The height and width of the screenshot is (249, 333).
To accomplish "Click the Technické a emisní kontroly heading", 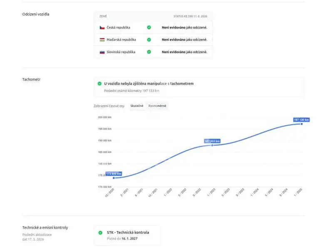I will [45, 227].
